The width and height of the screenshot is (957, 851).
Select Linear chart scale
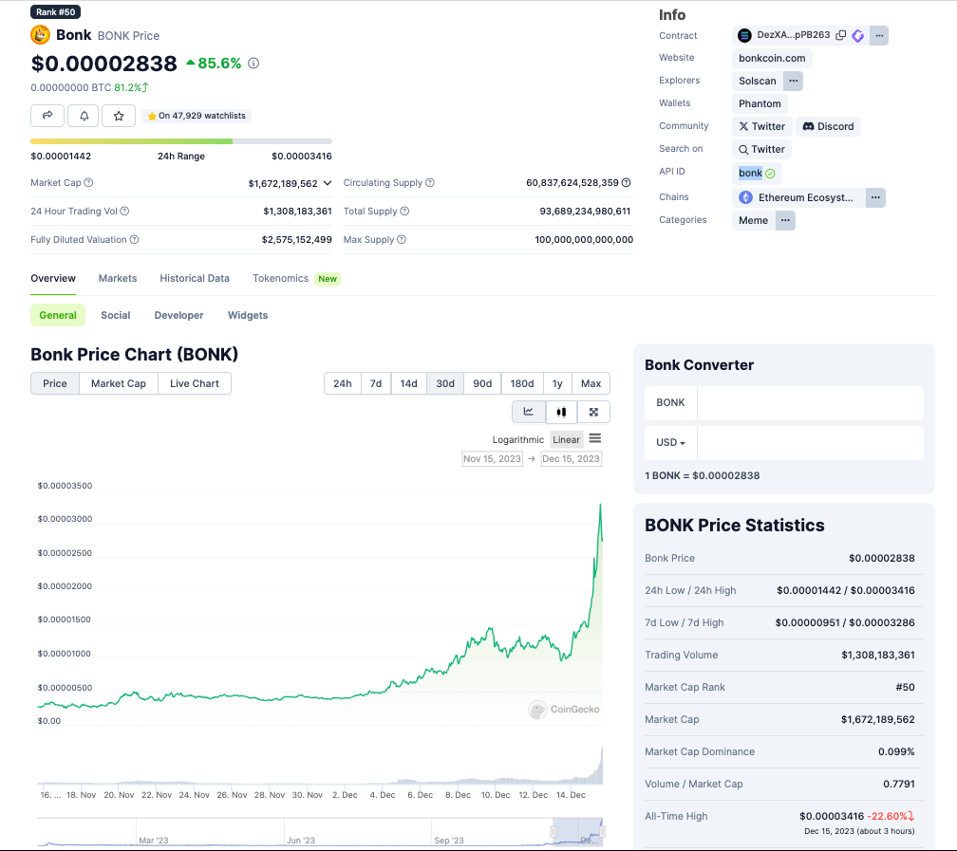coord(566,439)
